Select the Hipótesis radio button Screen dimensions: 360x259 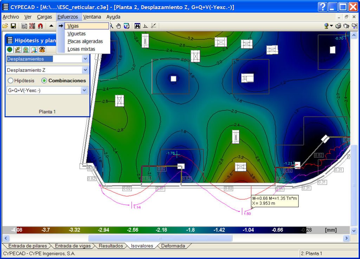[11, 80]
